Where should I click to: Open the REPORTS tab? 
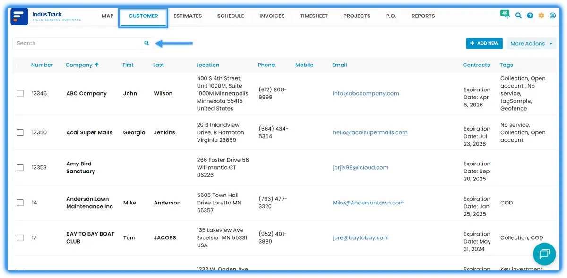click(423, 16)
